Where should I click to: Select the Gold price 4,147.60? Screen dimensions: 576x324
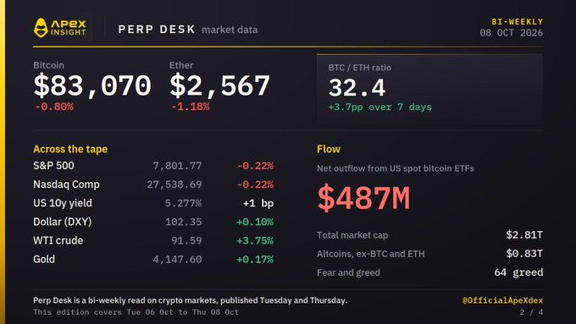coord(177,260)
